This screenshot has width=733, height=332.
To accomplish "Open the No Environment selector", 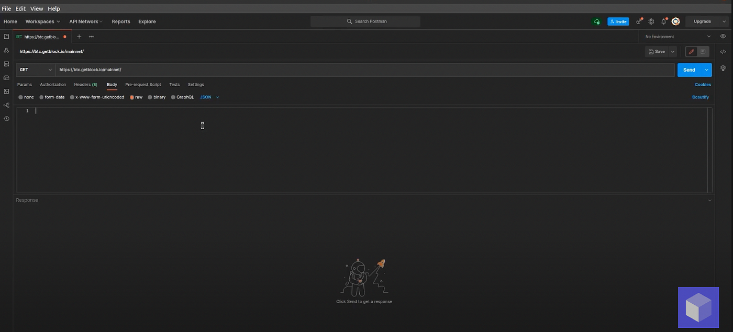I will tap(675, 36).
